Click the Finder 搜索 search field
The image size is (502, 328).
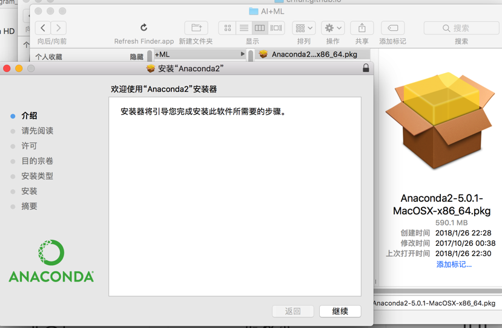pyautogui.click(x=461, y=28)
